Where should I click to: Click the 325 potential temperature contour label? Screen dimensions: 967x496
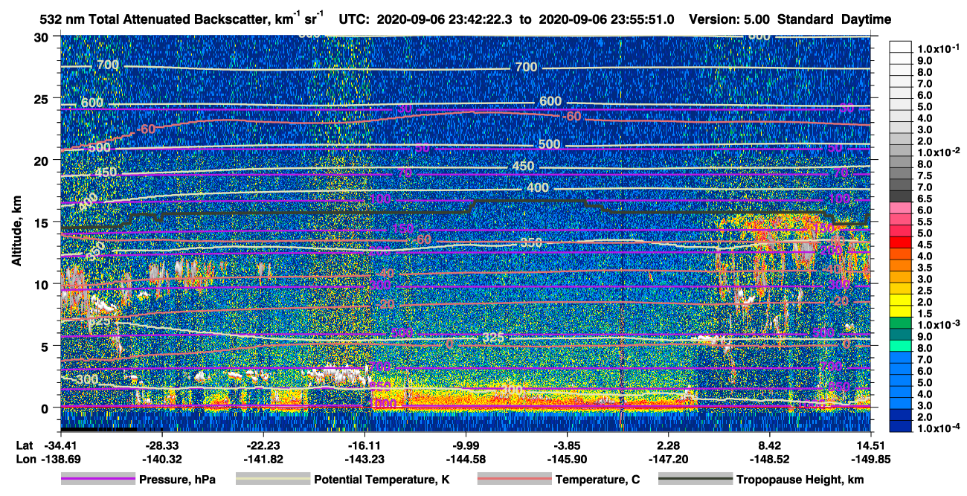pyautogui.click(x=494, y=338)
